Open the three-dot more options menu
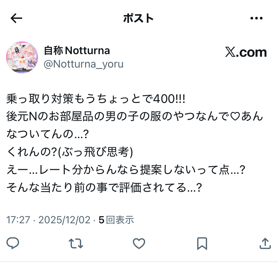Viewport: 278px width, 270px height. 257,18
